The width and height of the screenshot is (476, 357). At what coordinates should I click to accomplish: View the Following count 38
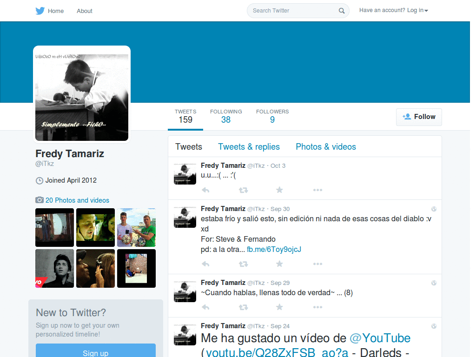pyautogui.click(x=226, y=117)
